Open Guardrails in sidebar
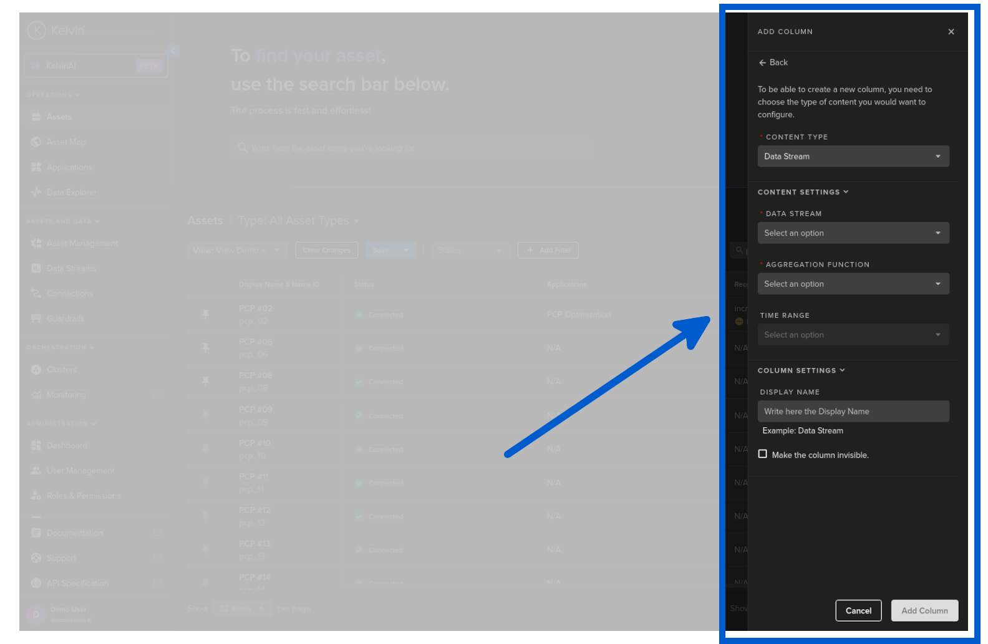988x644 pixels. 65,319
